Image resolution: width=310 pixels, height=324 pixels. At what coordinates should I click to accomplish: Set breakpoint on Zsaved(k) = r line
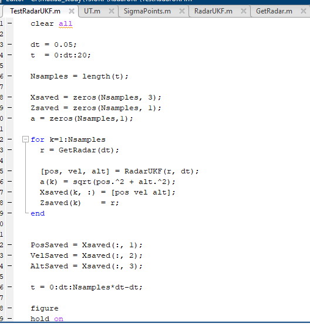pos(10,203)
